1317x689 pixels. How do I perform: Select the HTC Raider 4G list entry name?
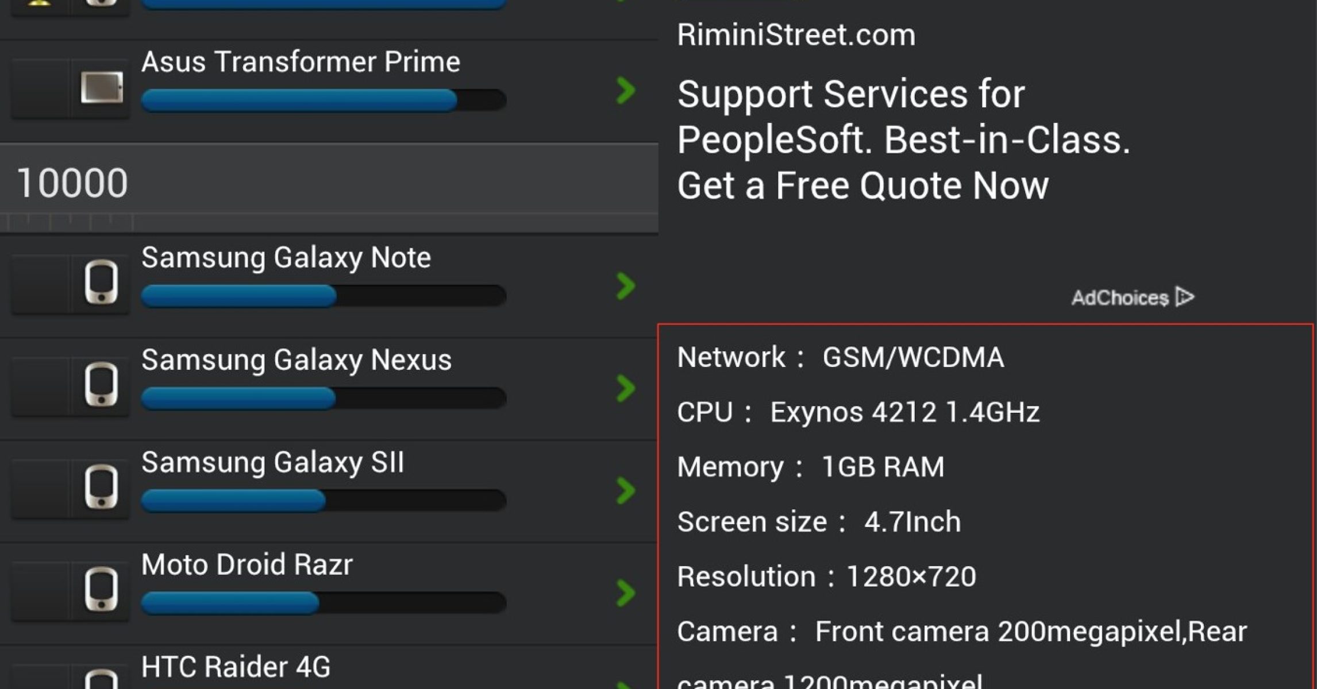236,667
